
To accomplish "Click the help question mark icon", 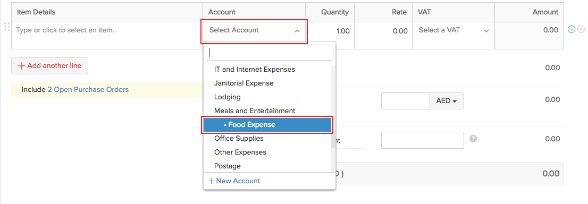I will point(473,139).
